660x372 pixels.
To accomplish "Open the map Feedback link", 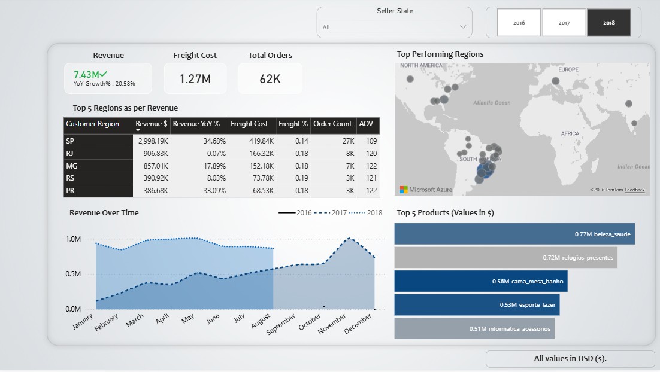I will (634, 190).
